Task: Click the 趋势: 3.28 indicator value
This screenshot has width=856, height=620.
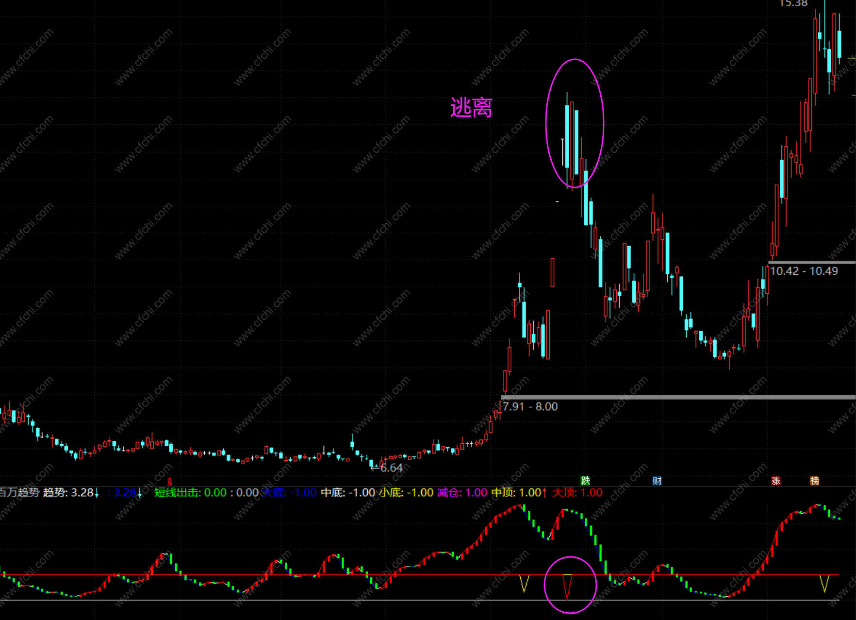Action: 71,492
